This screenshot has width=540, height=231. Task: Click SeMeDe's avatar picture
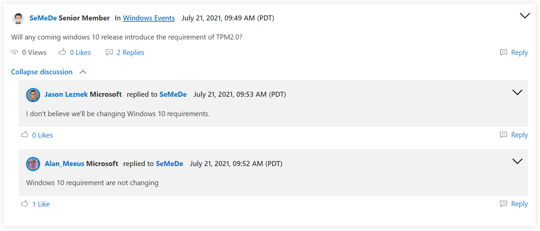(x=18, y=18)
